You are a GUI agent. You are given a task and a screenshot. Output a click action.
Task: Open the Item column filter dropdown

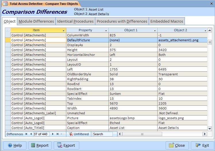[x=63, y=30]
